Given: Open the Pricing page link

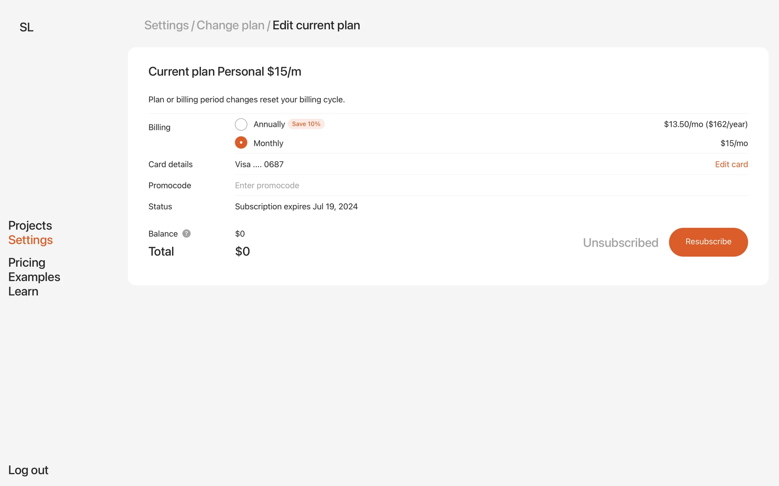Looking at the screenshot, I should pyautogui.click(x=27, y=262).
